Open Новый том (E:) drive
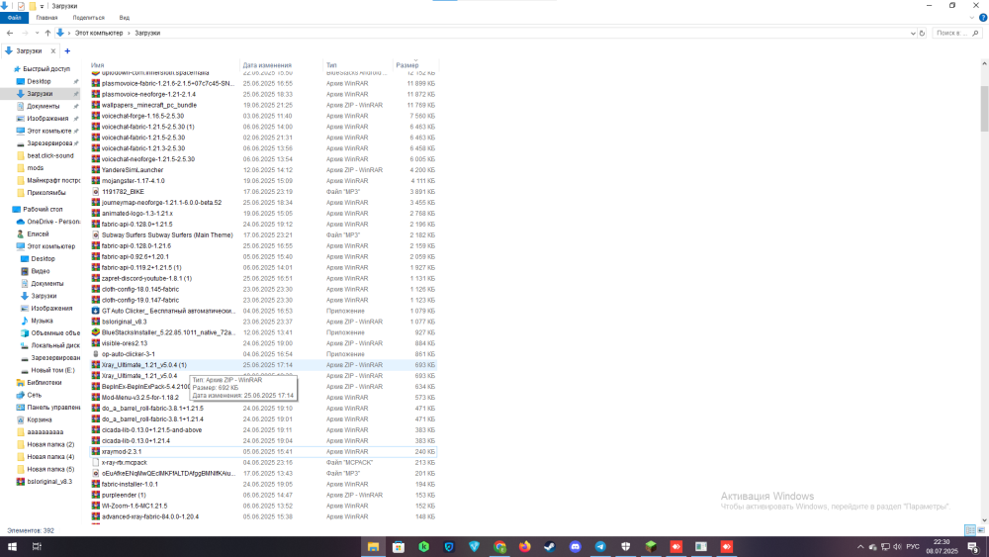This screenshot has height=557, width=989. coord(53,370)
